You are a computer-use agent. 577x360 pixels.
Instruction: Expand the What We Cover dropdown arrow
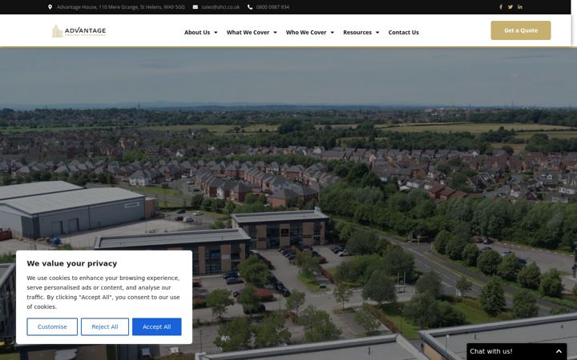tap(275, 32)
